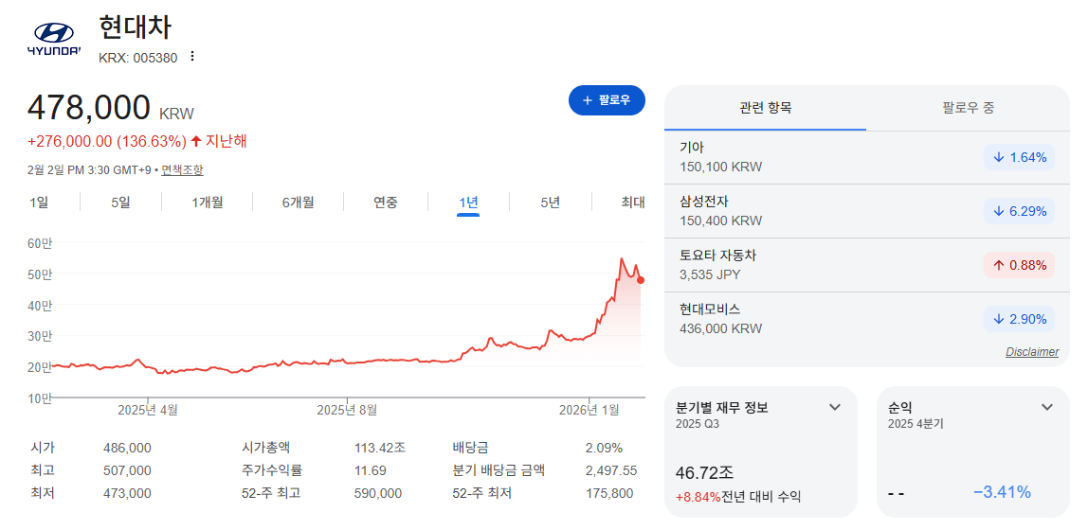Click the Hyundai logo icon
This screenshot has width=1088, height=530.
[54, 39]
